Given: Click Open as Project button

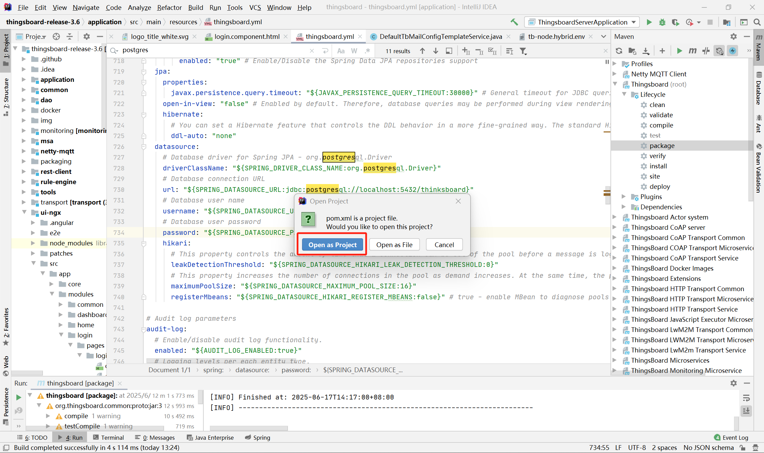Looking at the screenshot, I should coord(332,245).
